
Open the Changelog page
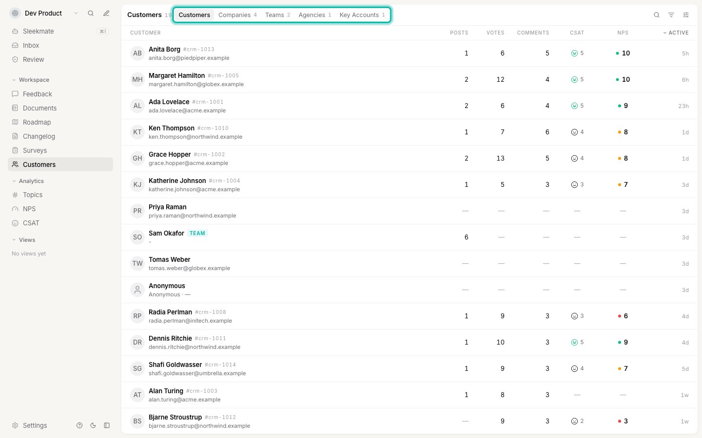[60, 136]
